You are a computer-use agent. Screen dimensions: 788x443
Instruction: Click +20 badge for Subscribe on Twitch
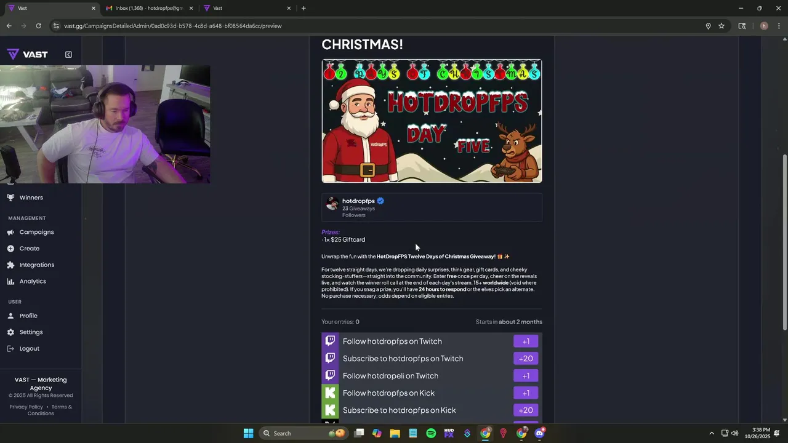526,359
